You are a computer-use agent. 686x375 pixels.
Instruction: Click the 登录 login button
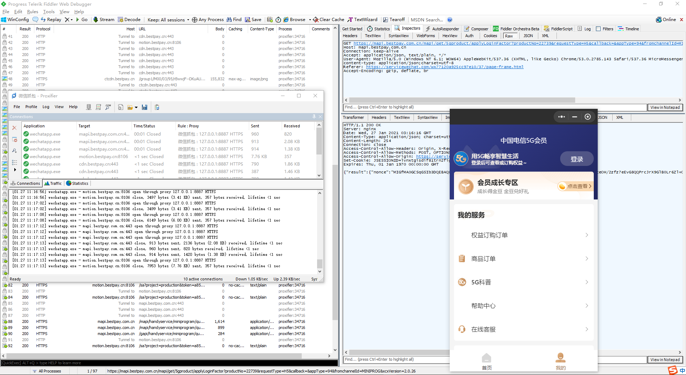[x=577, y=159]
